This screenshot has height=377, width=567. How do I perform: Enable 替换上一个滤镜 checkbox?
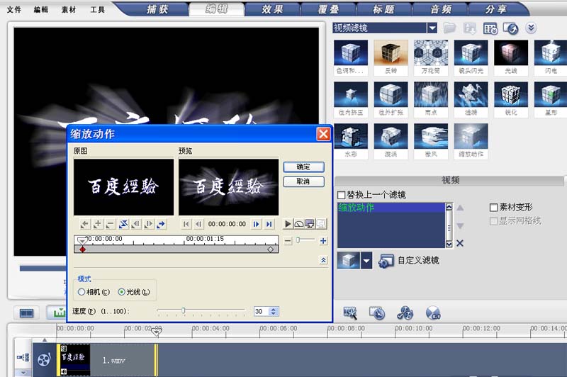(341, 195)
